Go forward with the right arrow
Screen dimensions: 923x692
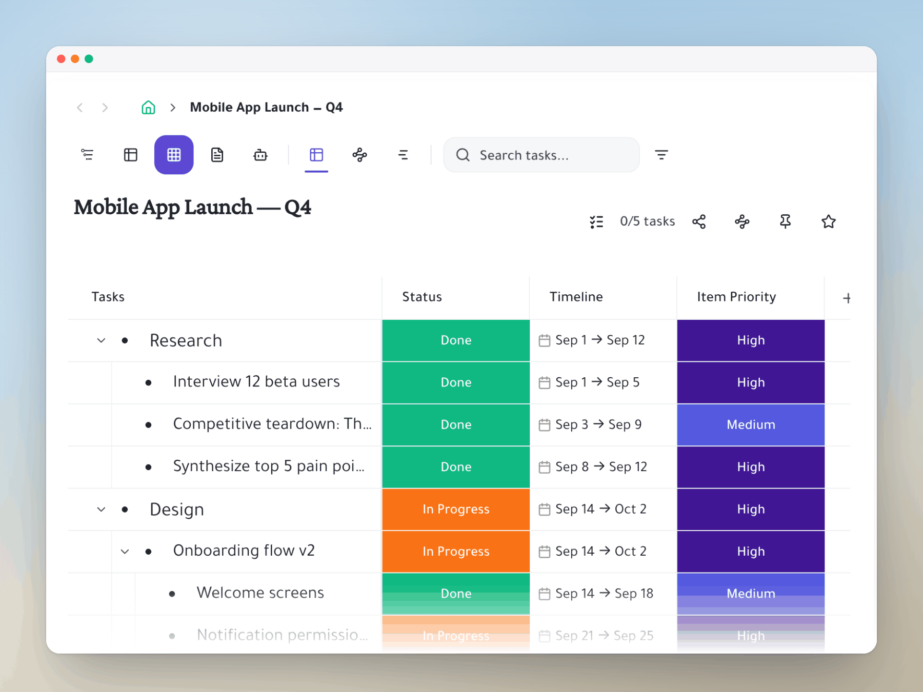(x=105, y=107)
